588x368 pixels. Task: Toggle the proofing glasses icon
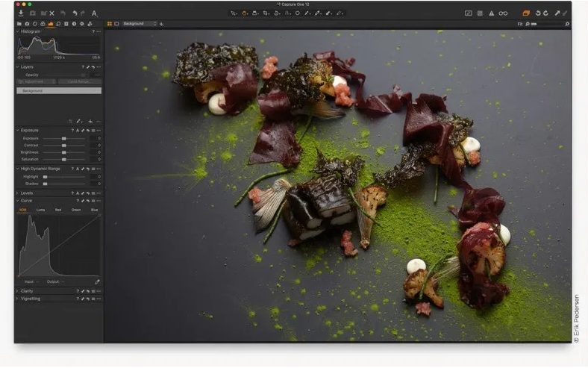coord(503,13)
